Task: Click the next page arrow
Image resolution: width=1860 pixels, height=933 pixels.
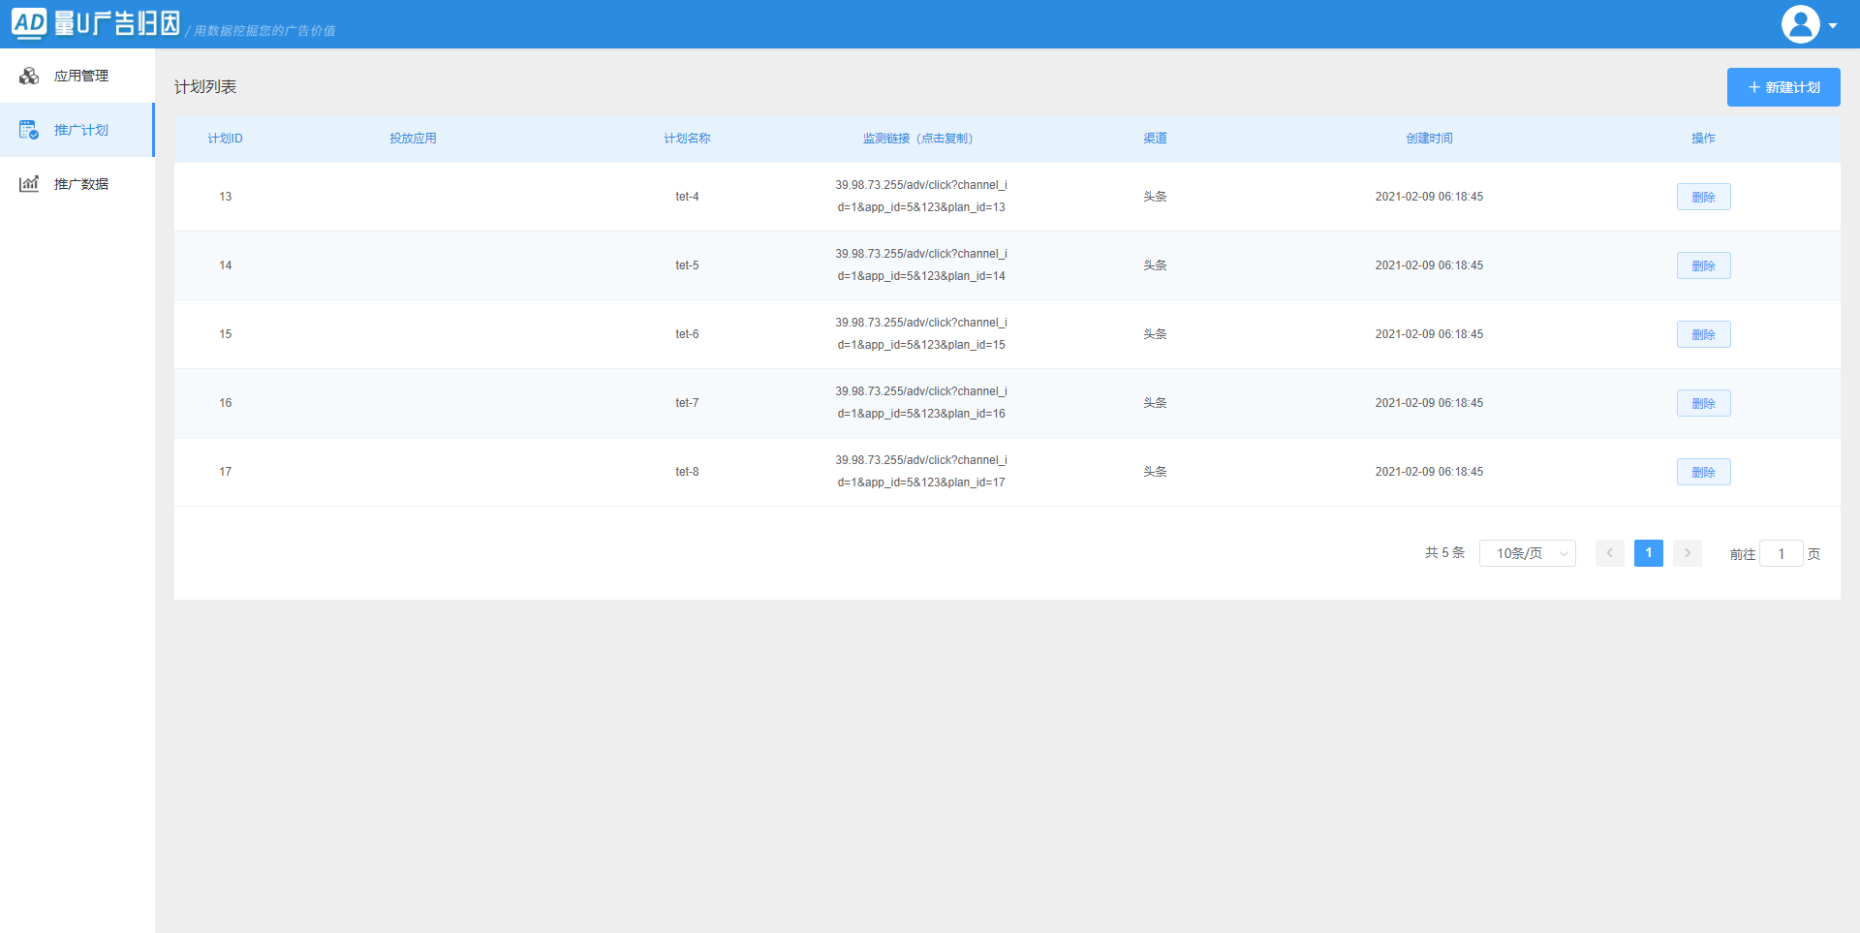Action: pos(1687,553)
